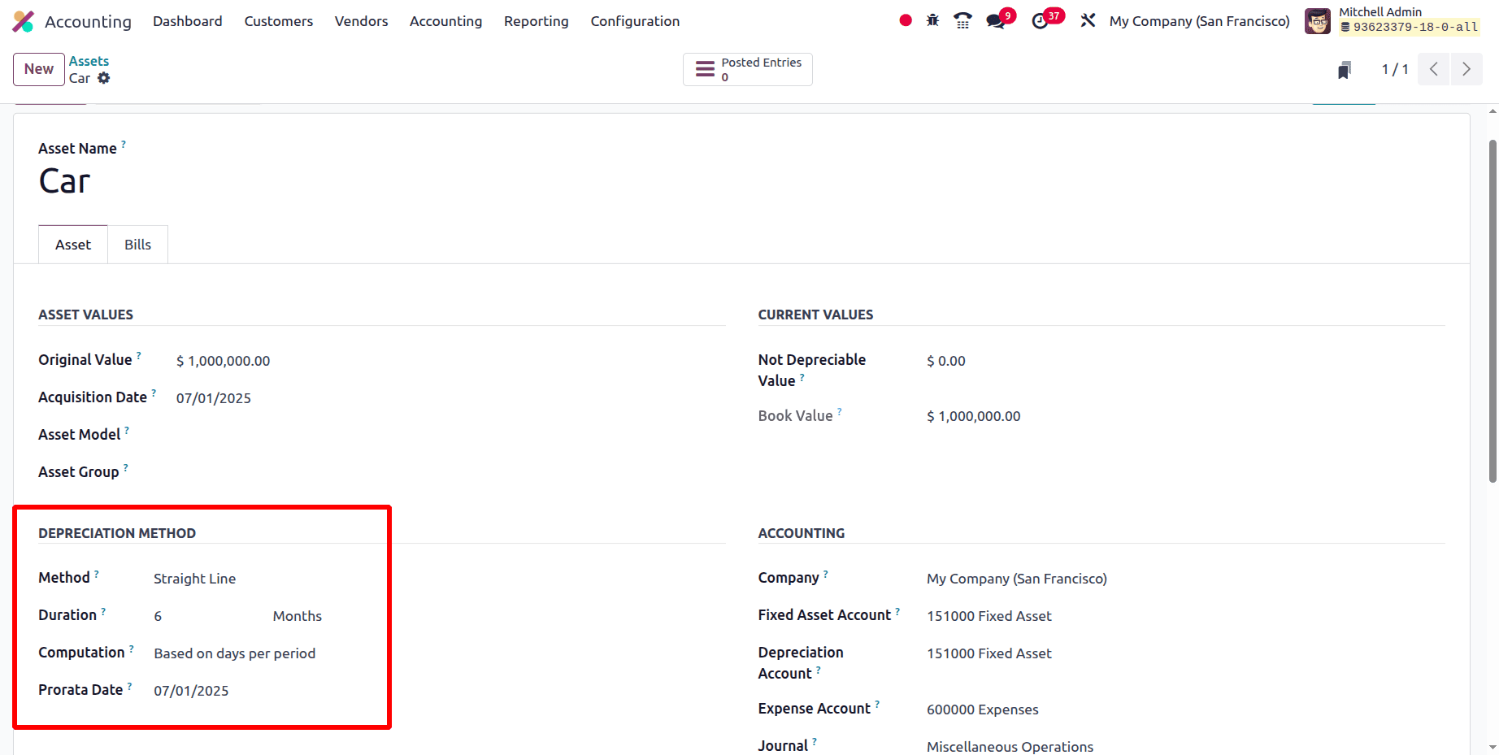
Task: Click the red recording dot icon
Action: [x=905, y=20]
